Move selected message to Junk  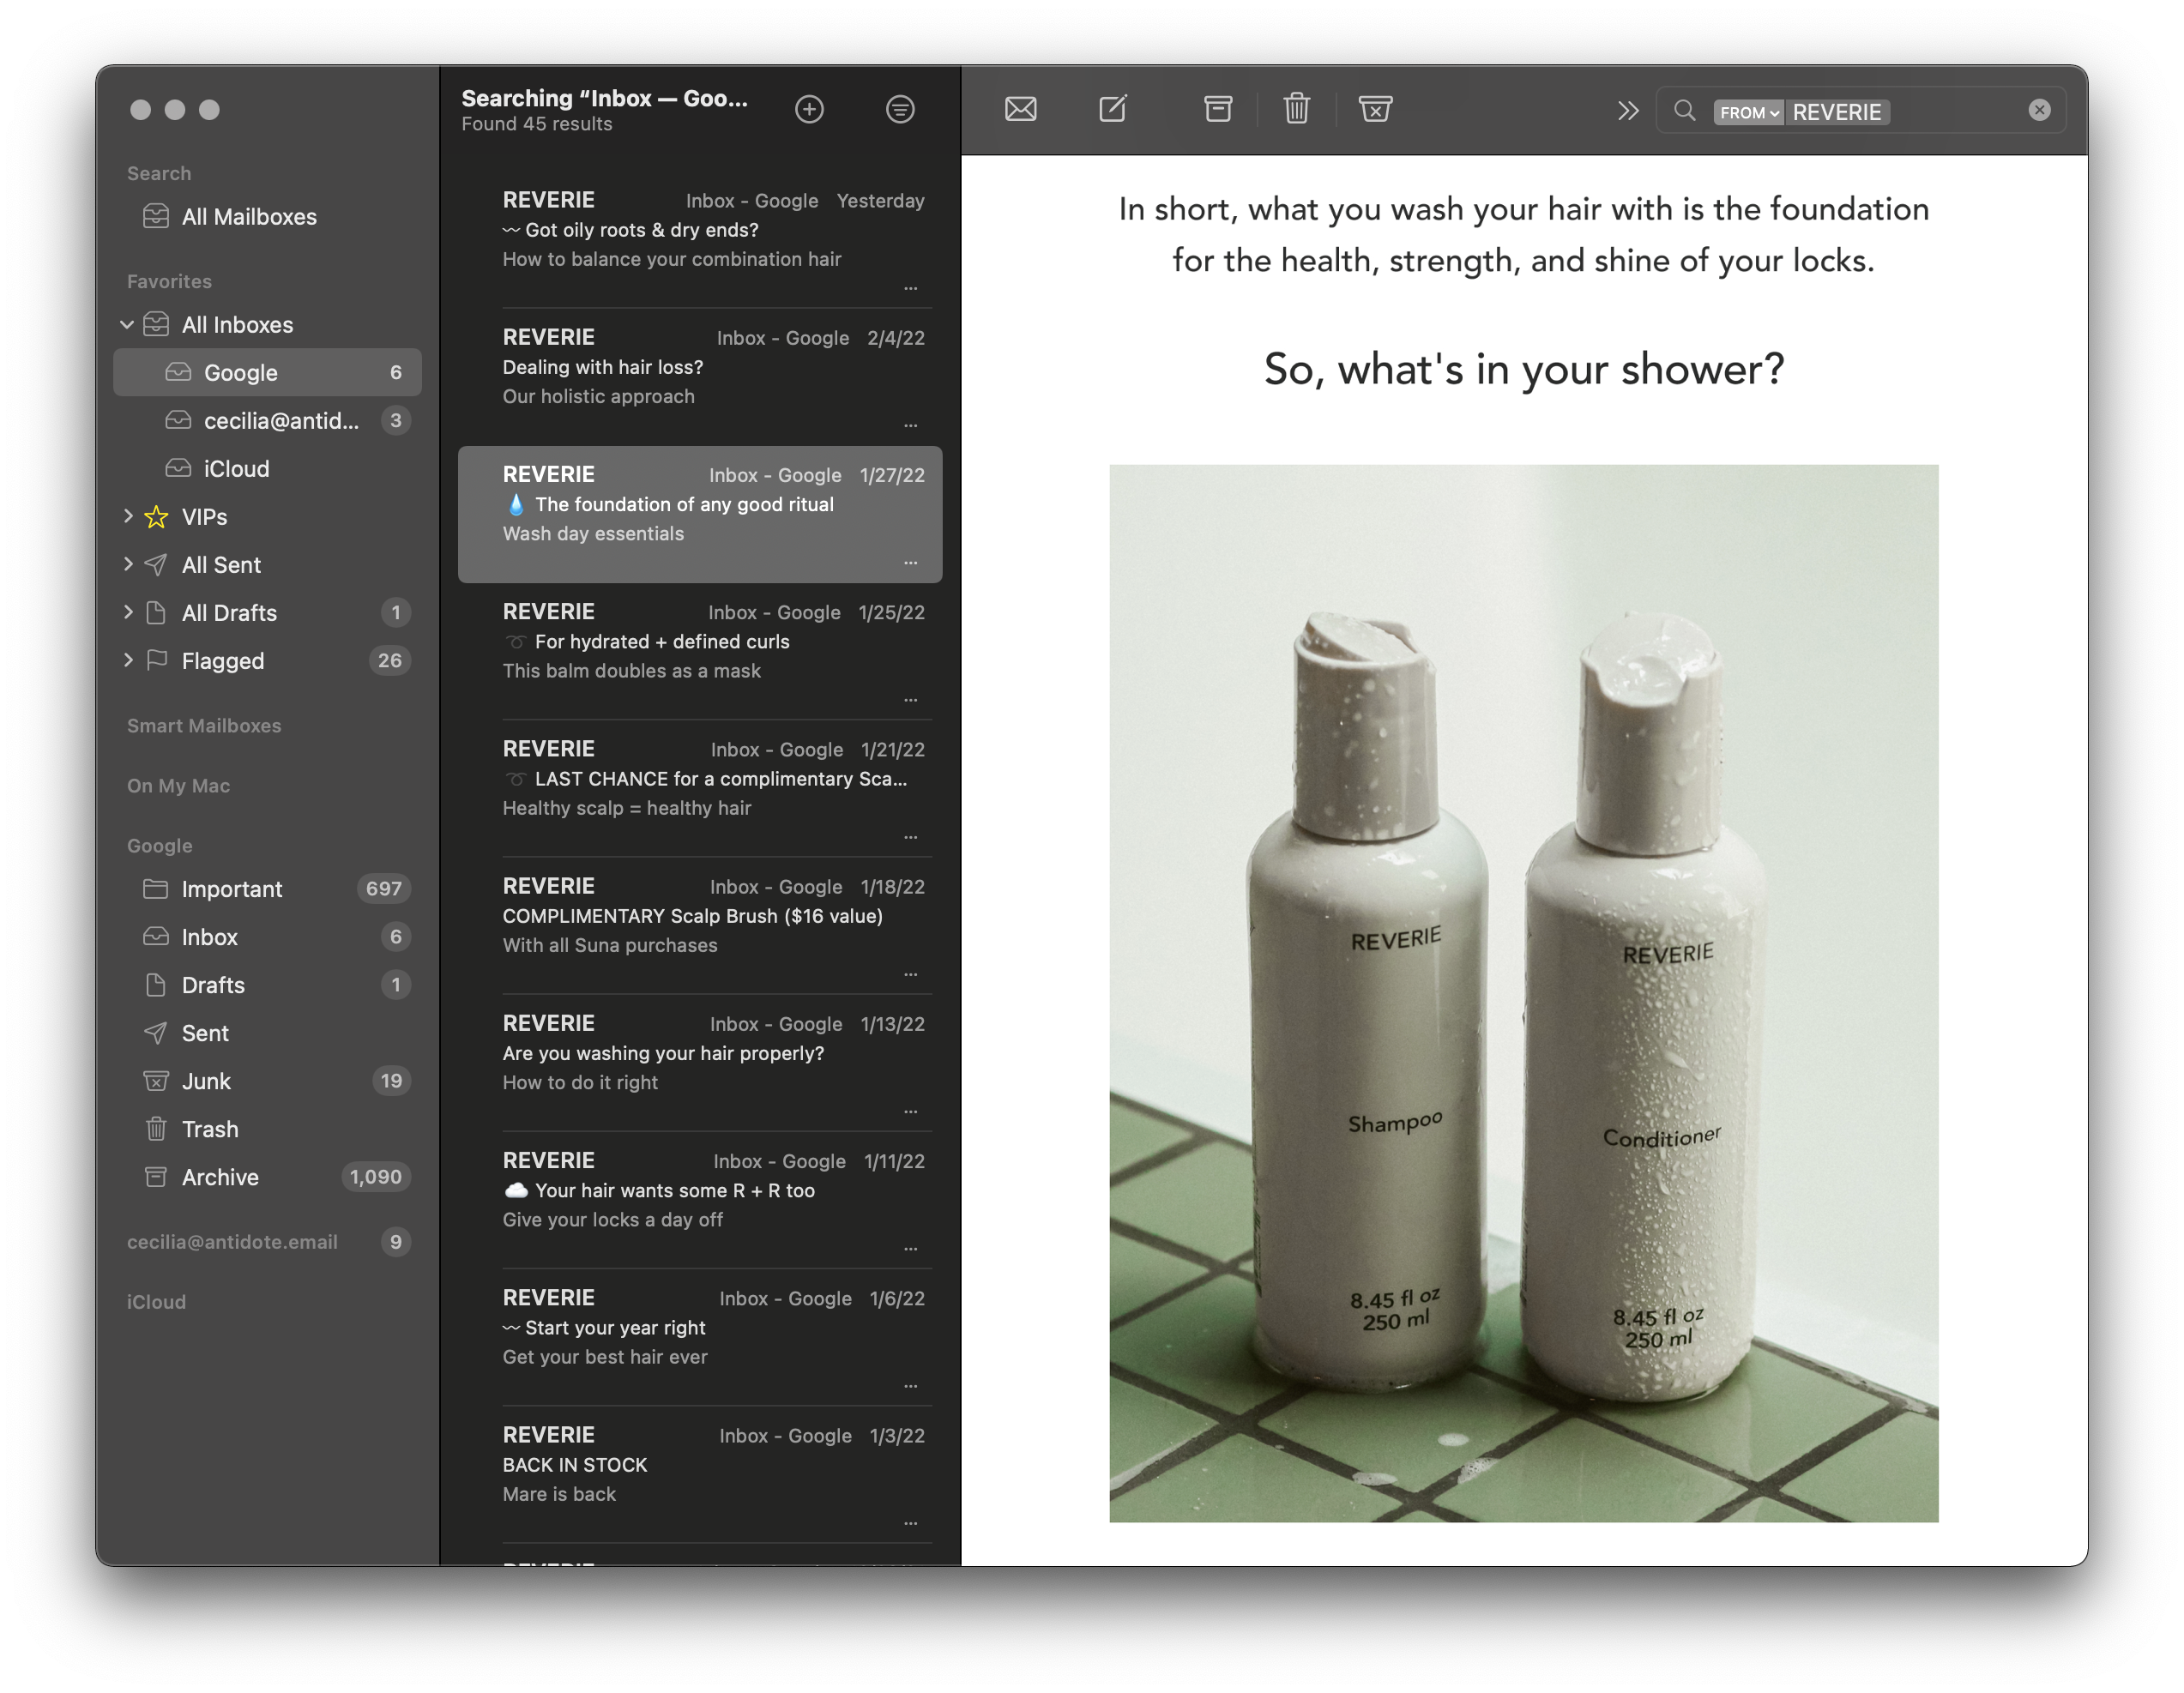[x=1375, y=109]
